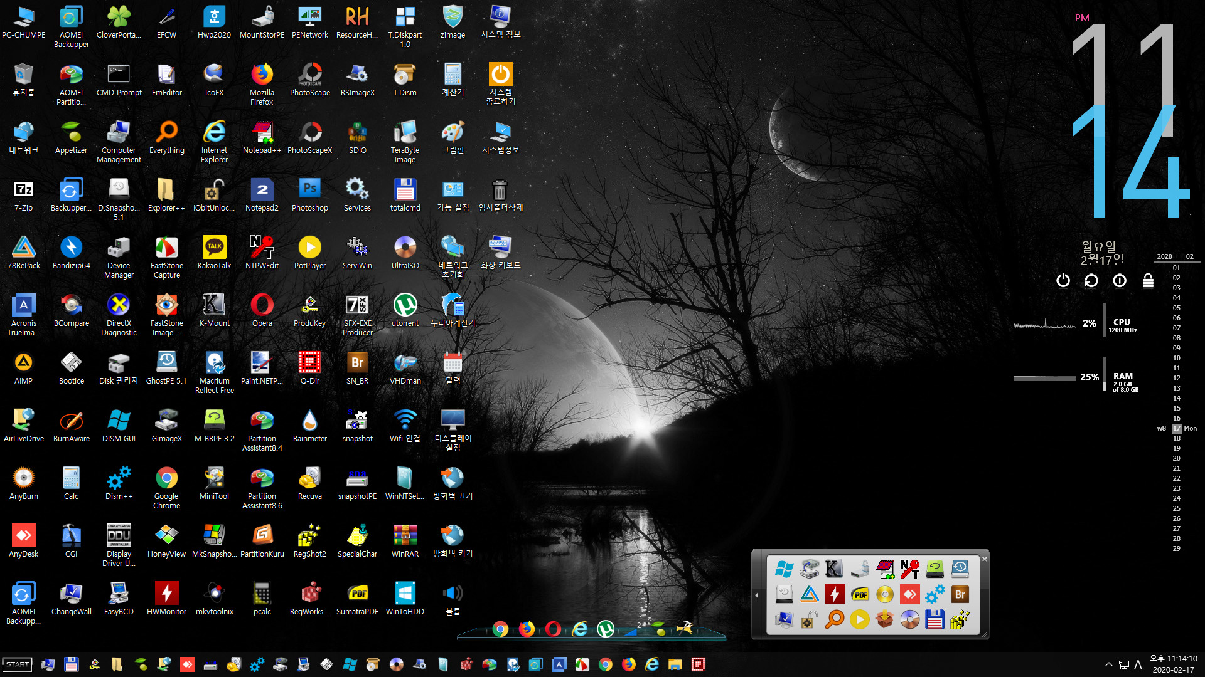Open the Everything search shortcut
1205x677 pixels.
click(x=166, y=137)
